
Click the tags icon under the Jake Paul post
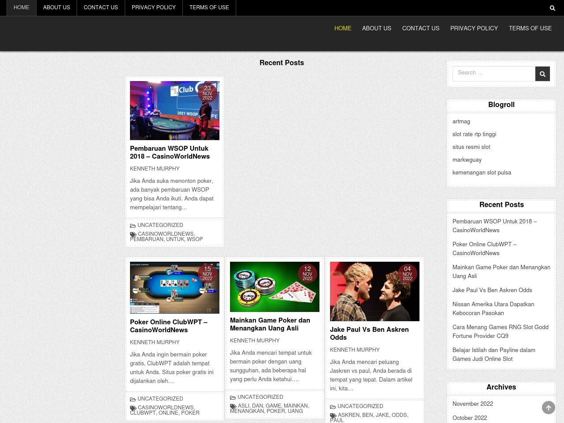click(333, 416)
